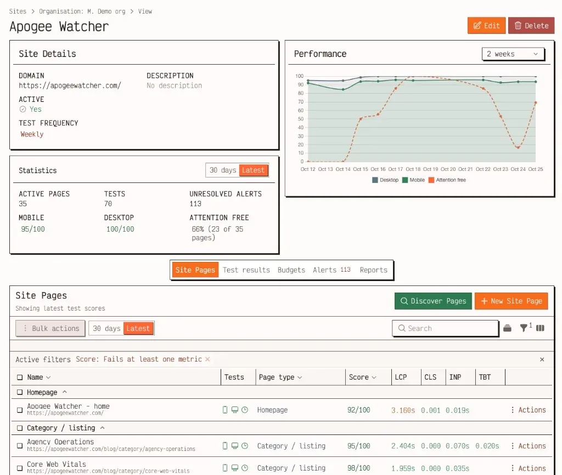Switch Site Pages scores to Latest
562x475 pixels.
(138, 328)
